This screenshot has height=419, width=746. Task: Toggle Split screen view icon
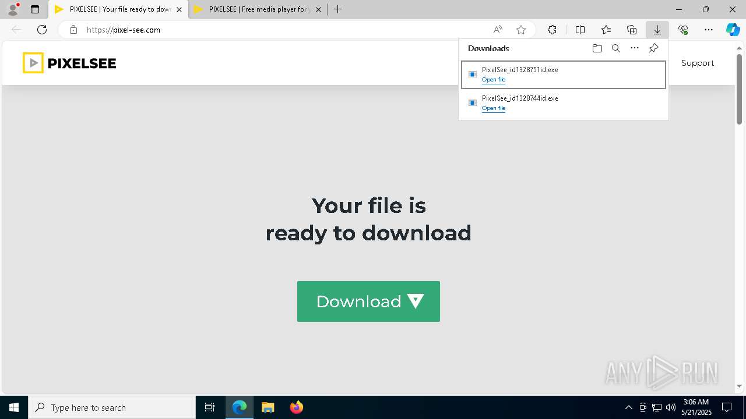tap(580, 30)
